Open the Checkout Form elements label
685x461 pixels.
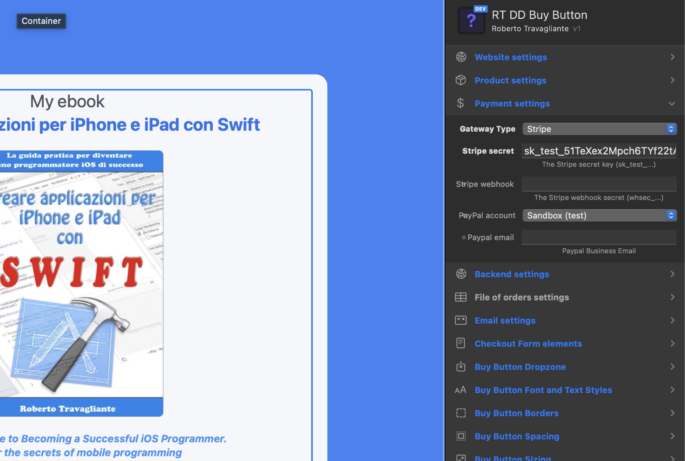pos(528,344)
